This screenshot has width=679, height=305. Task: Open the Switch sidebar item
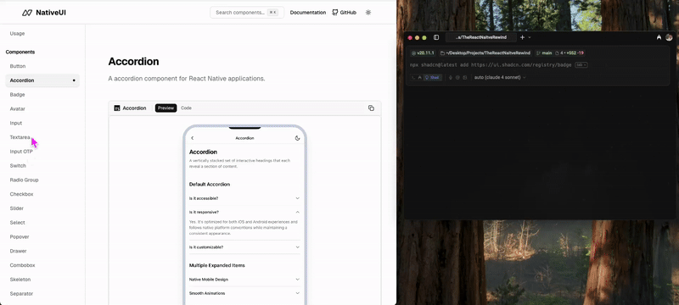18,166
